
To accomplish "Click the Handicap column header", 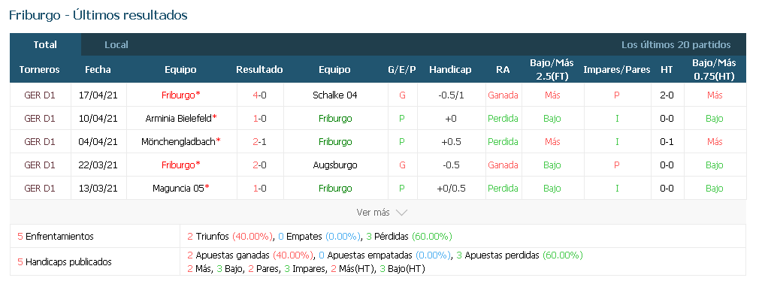I will [450, 70].
